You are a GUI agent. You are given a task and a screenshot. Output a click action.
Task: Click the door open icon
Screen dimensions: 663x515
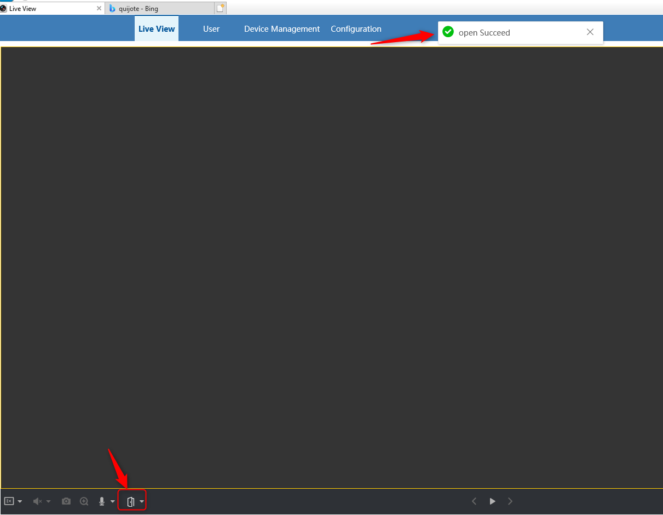click(x=130, y=501)
